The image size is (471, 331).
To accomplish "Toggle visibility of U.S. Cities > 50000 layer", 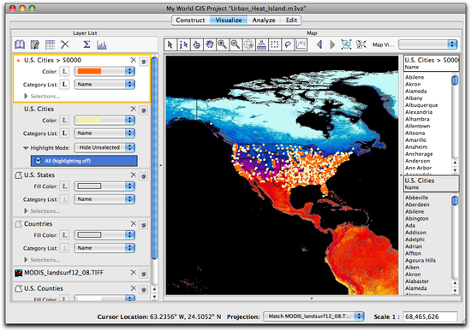I will click(x=144, y=62).
